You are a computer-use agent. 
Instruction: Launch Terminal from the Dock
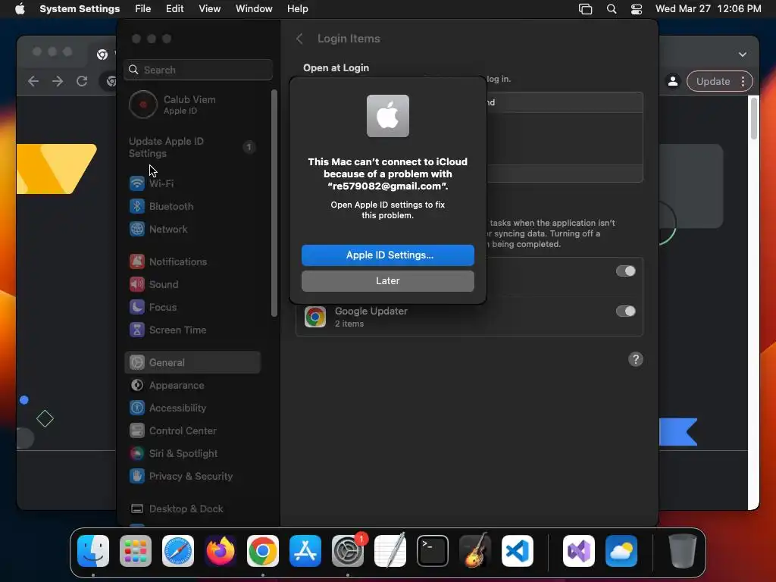pos(433,551)
